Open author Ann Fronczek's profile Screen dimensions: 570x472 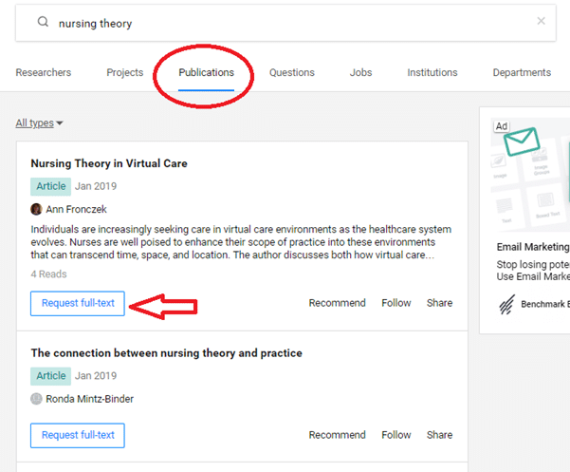[x=76, y=209]
